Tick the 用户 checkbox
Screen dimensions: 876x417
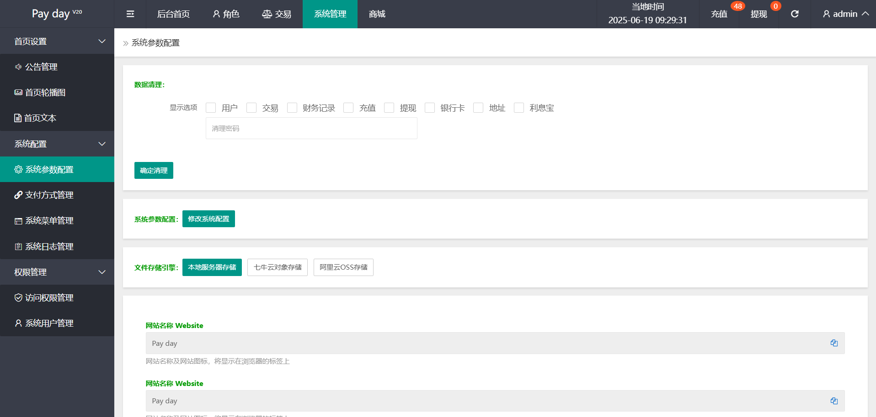211,108
